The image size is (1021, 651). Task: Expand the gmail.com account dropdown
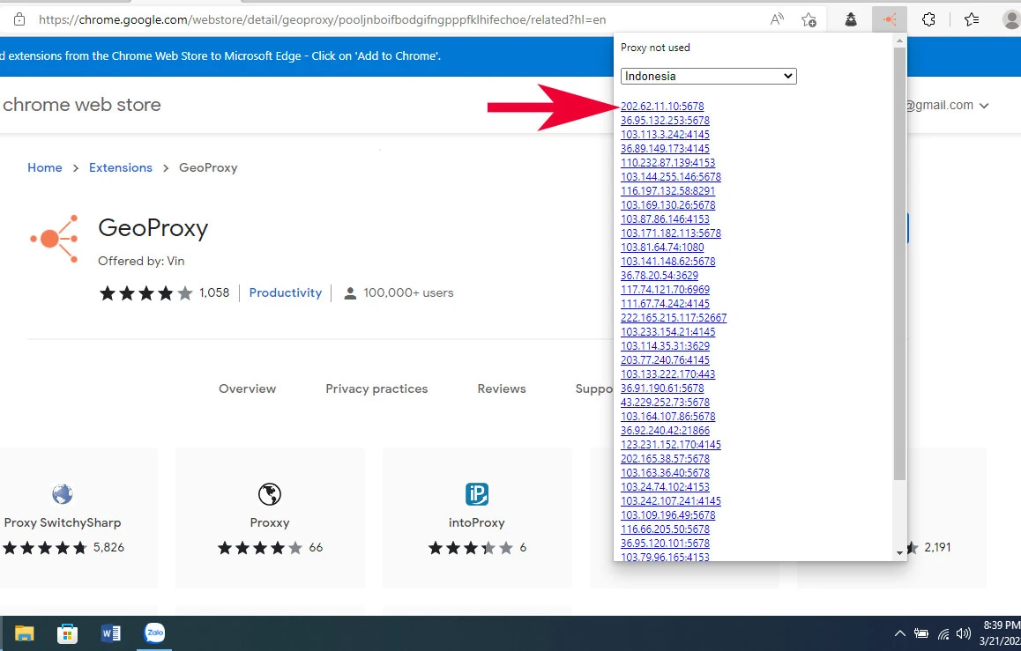click(984, 106)
